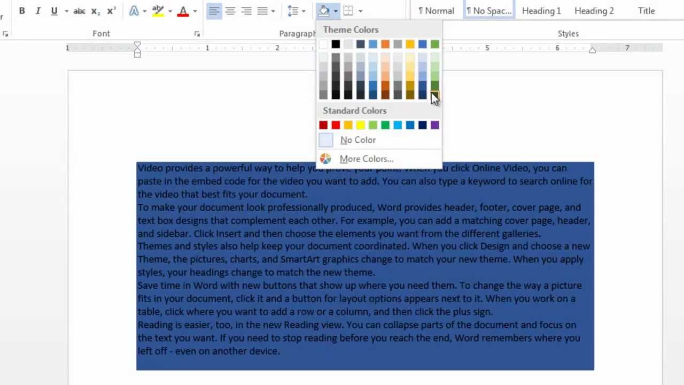Pick dark blue-gray theme swatch top row
This screenshot has width=684, height=385.
(360, 44)
